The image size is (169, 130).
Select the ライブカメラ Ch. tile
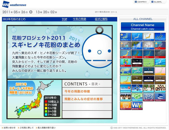pyautogui.click(x=160, y=37)
